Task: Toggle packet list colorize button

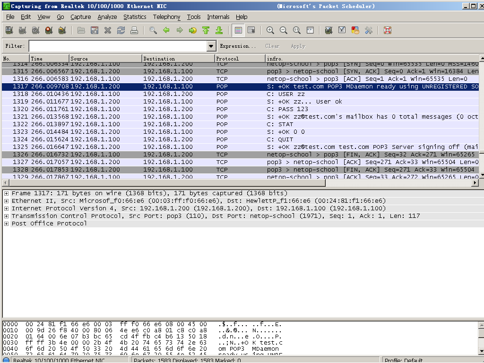Action: pyautogui.click(x=238, y=30)
